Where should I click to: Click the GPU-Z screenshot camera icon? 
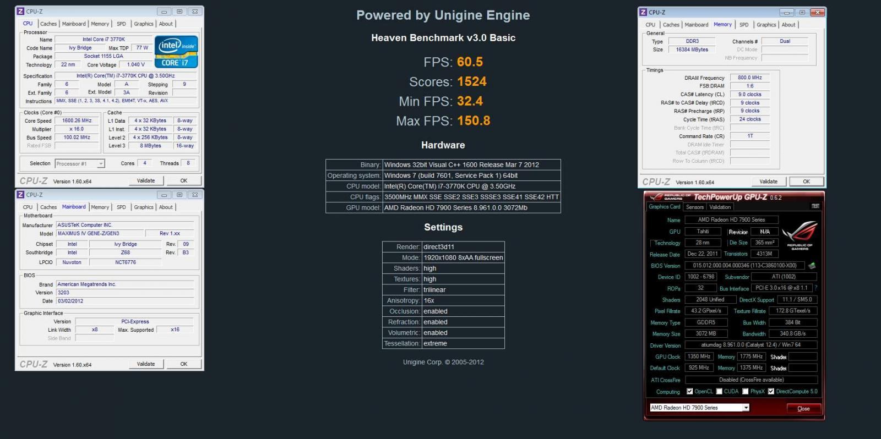(815, 206)
